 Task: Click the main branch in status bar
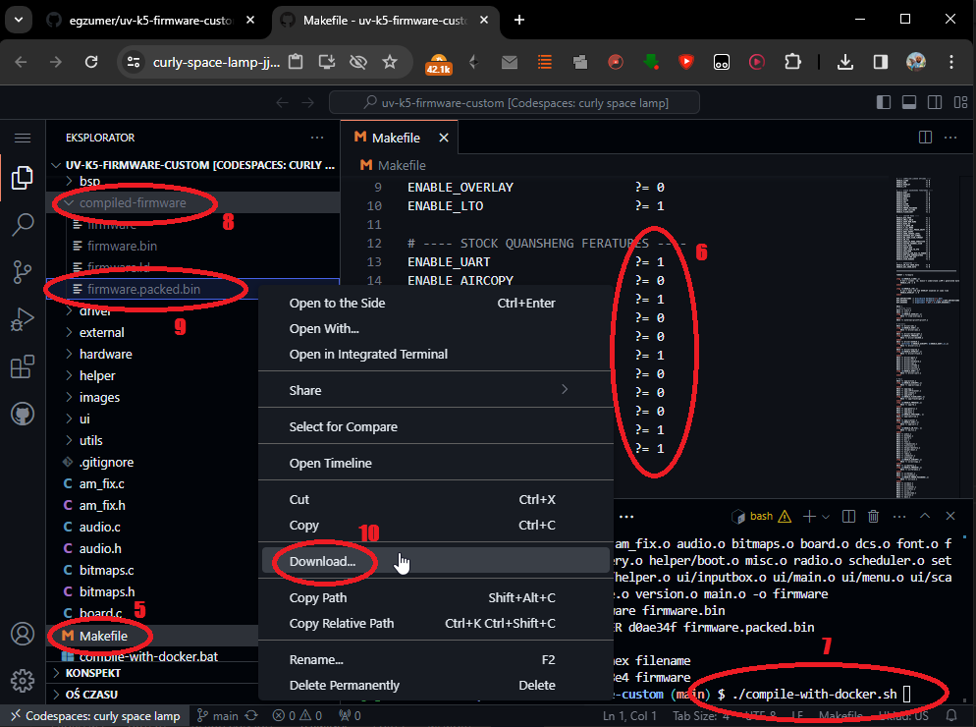click(218, 716)
